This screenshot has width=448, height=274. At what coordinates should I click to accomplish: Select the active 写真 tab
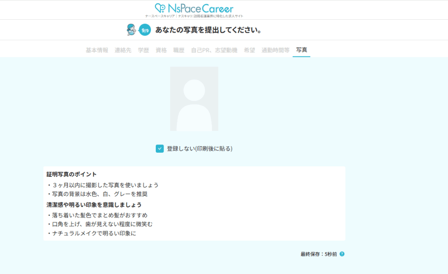coord(301,50)
